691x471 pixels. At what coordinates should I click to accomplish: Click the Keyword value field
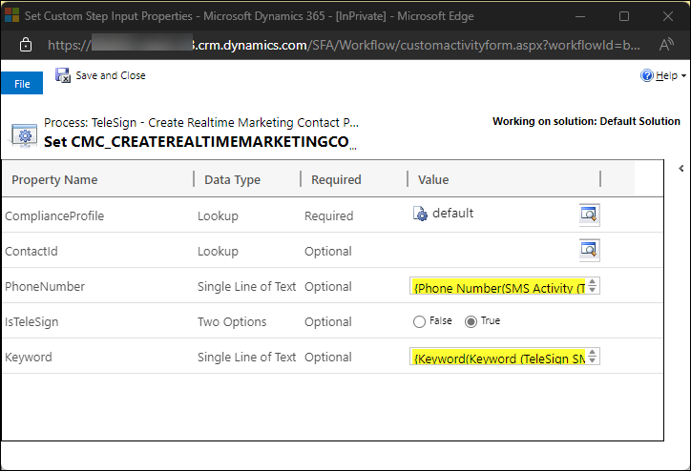click(498, 358)
